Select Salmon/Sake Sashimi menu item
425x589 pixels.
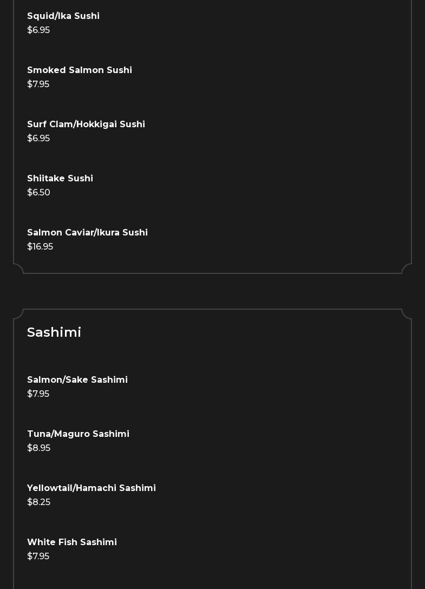(x=77, y=380)
